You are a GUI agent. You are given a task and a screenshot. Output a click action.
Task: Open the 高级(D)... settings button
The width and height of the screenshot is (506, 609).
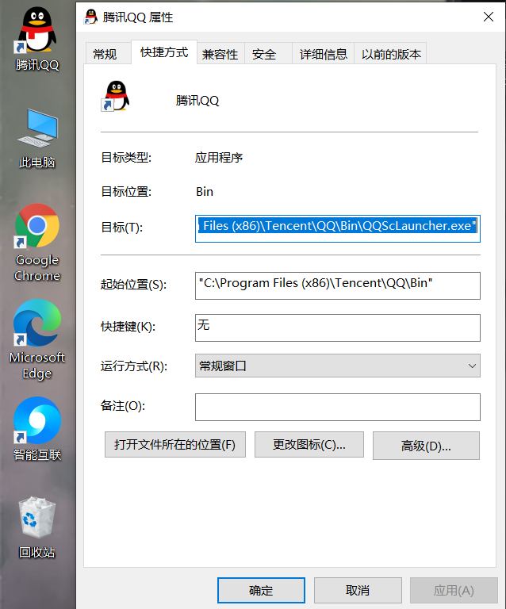[x=426, y=446]
